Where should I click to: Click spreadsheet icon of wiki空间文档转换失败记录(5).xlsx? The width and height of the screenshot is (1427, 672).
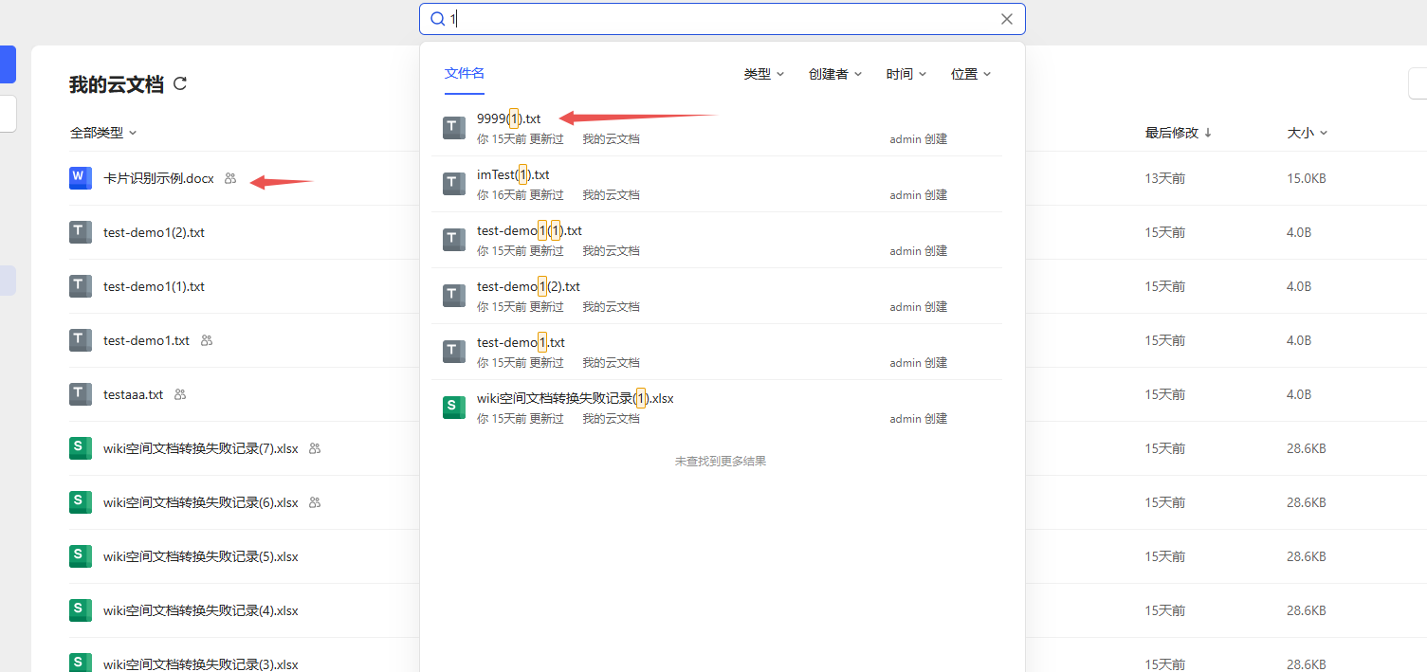tap(81, 556)
